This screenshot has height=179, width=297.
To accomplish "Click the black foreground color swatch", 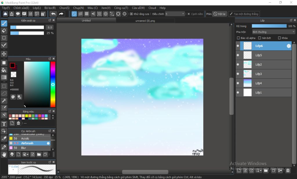I will point(12,65).
